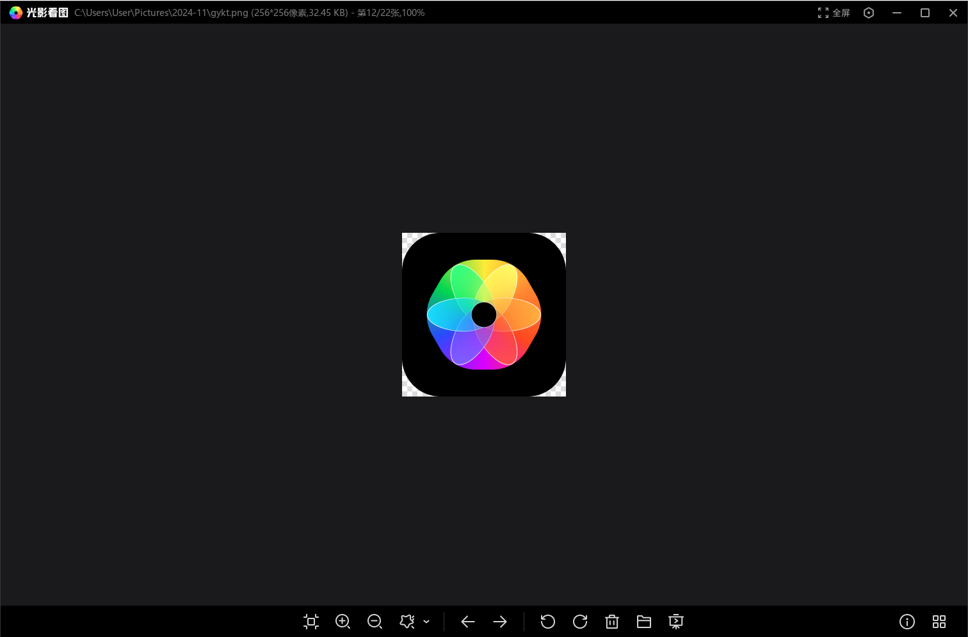Image resolution: width=968 pixels, height=637 pixels.
Task: Rotate the image counterclockwise
Action: (548, 622)
